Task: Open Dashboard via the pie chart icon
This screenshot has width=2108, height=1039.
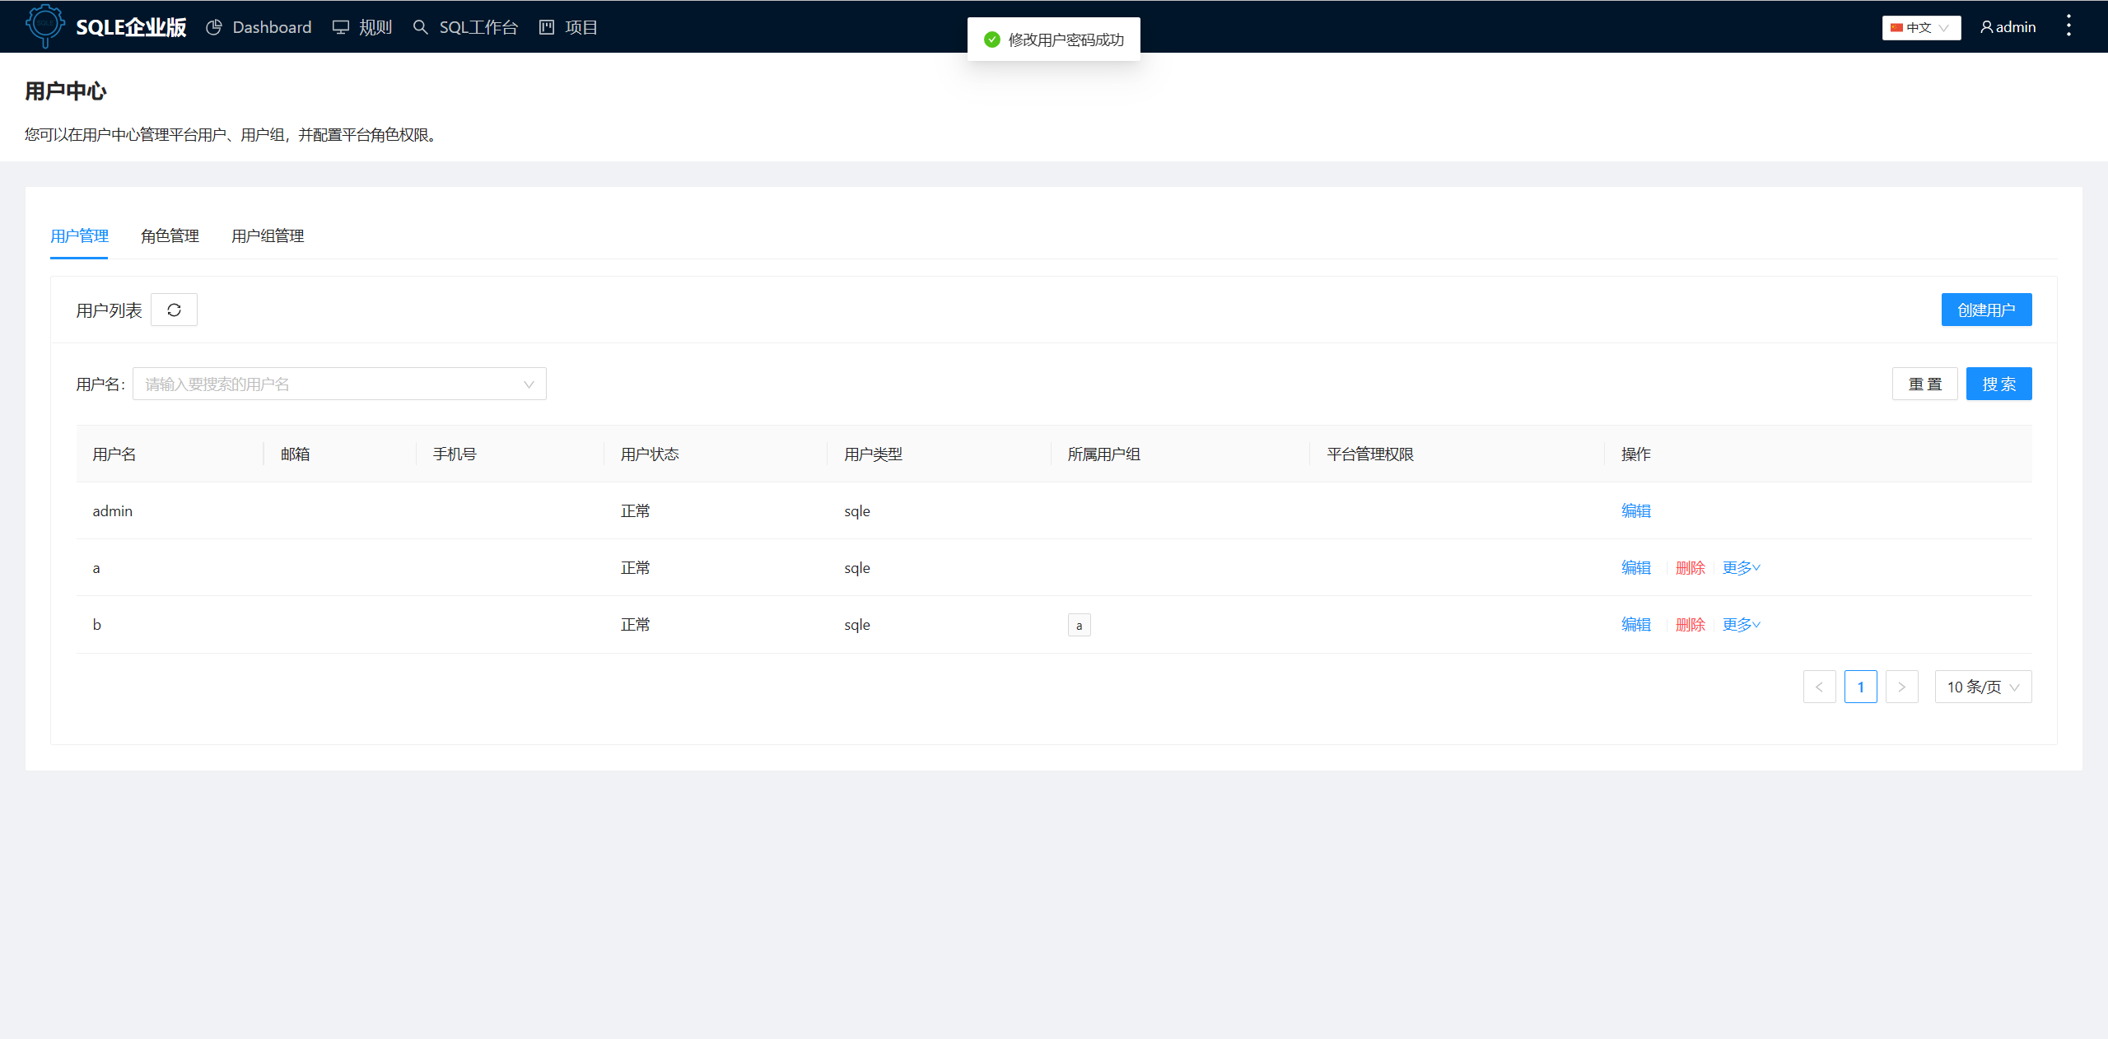Action: pyautogui.click(x=214, y=26)
